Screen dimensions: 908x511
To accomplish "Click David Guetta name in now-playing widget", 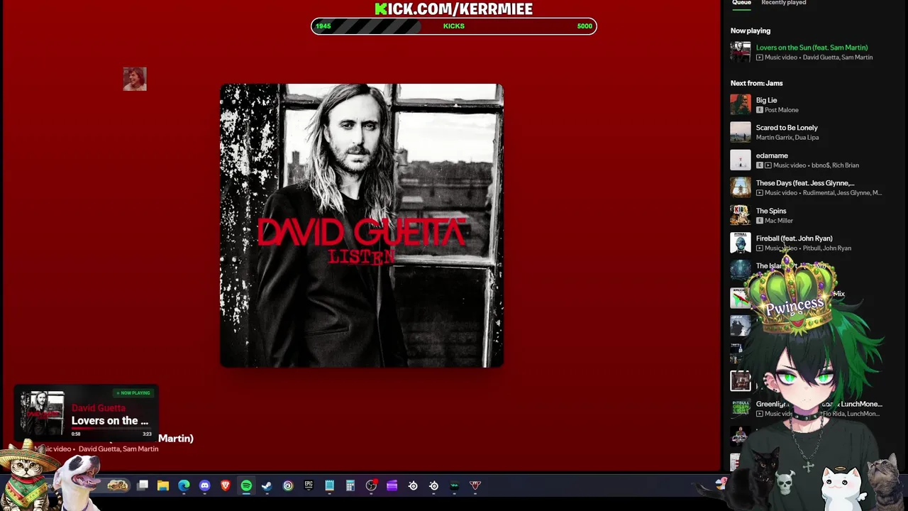I will (x=99, y=408).
